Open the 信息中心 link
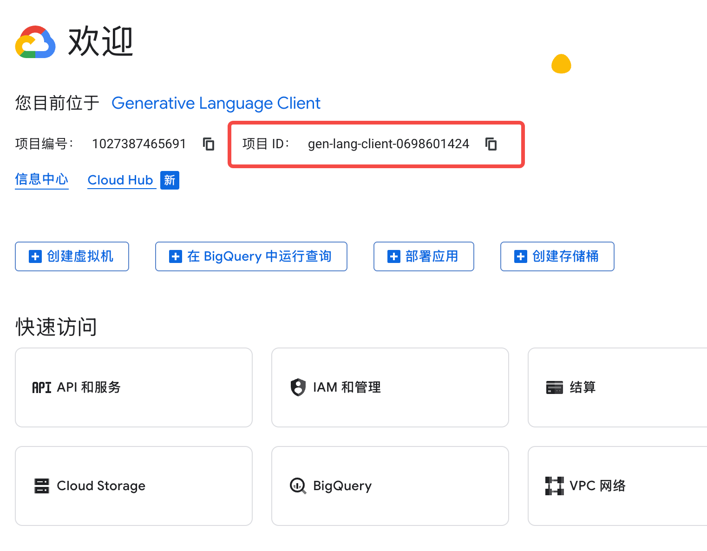 tap(41, 180)
